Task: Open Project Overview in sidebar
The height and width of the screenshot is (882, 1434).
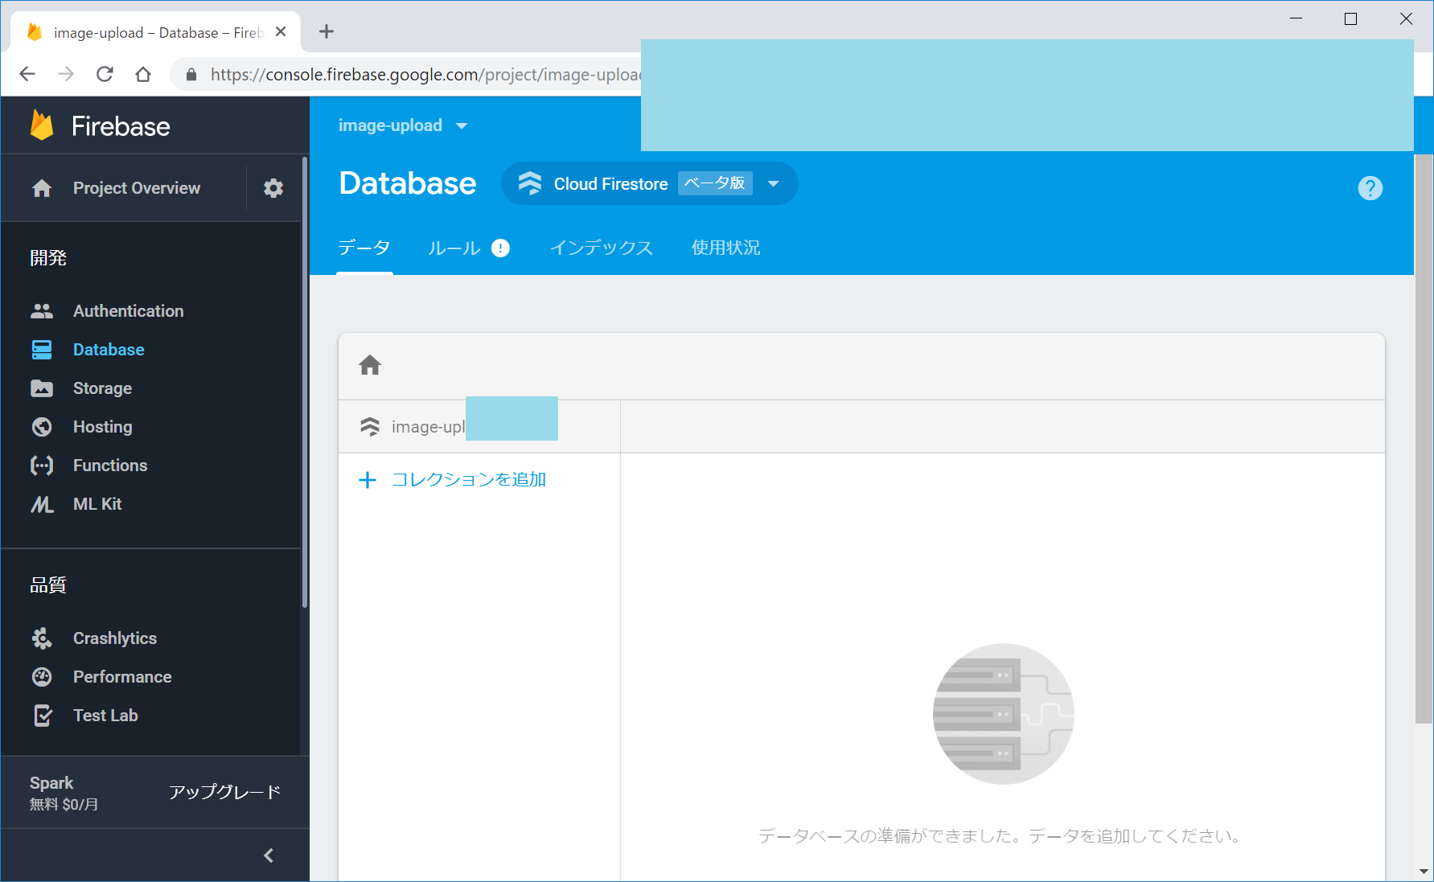Action: [x=136, y=188]
